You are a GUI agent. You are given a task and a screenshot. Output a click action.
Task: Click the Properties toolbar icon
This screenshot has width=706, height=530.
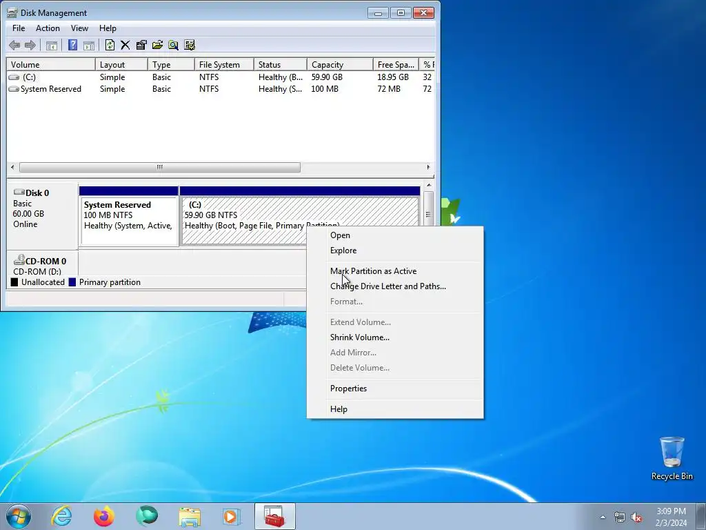pos(141,45)
